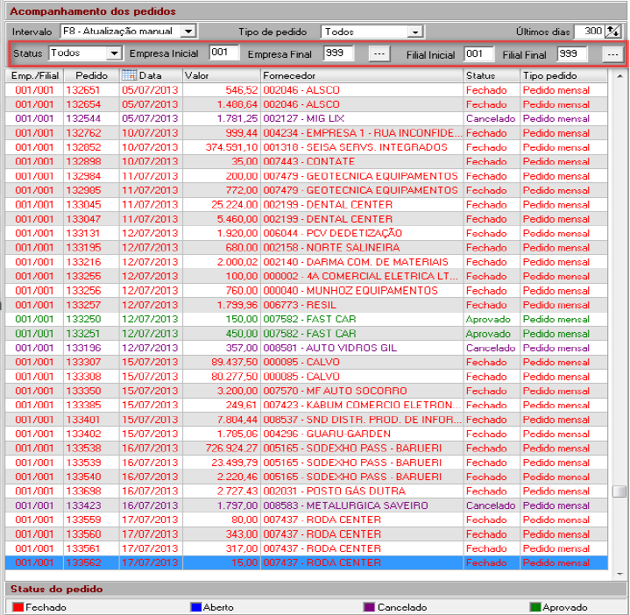Click supplier SND DISTR. PROD. DE INFOR...
Screen dimensions: 630x615
(362, 420)
